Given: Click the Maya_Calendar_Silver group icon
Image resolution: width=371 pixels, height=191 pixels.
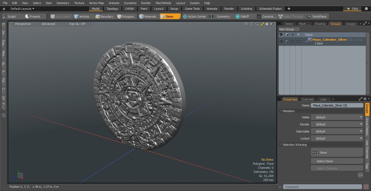Looking at the screenshot, I should click(310, 40).
